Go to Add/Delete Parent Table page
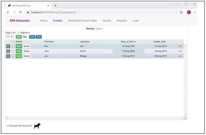The height and width of the screenshot is (135, 206). [82, 21]
